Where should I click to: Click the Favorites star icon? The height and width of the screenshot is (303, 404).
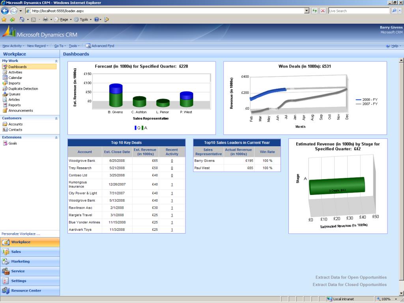tap(4, 20)
